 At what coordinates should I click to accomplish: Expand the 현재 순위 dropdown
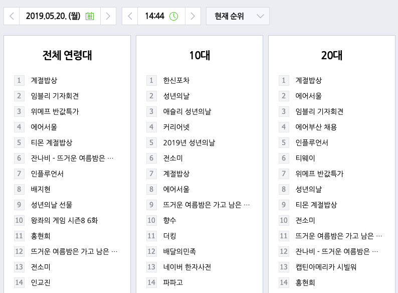click(238, 16)
